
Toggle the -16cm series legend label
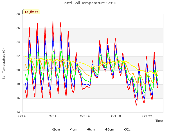click(x=109, y=129)
